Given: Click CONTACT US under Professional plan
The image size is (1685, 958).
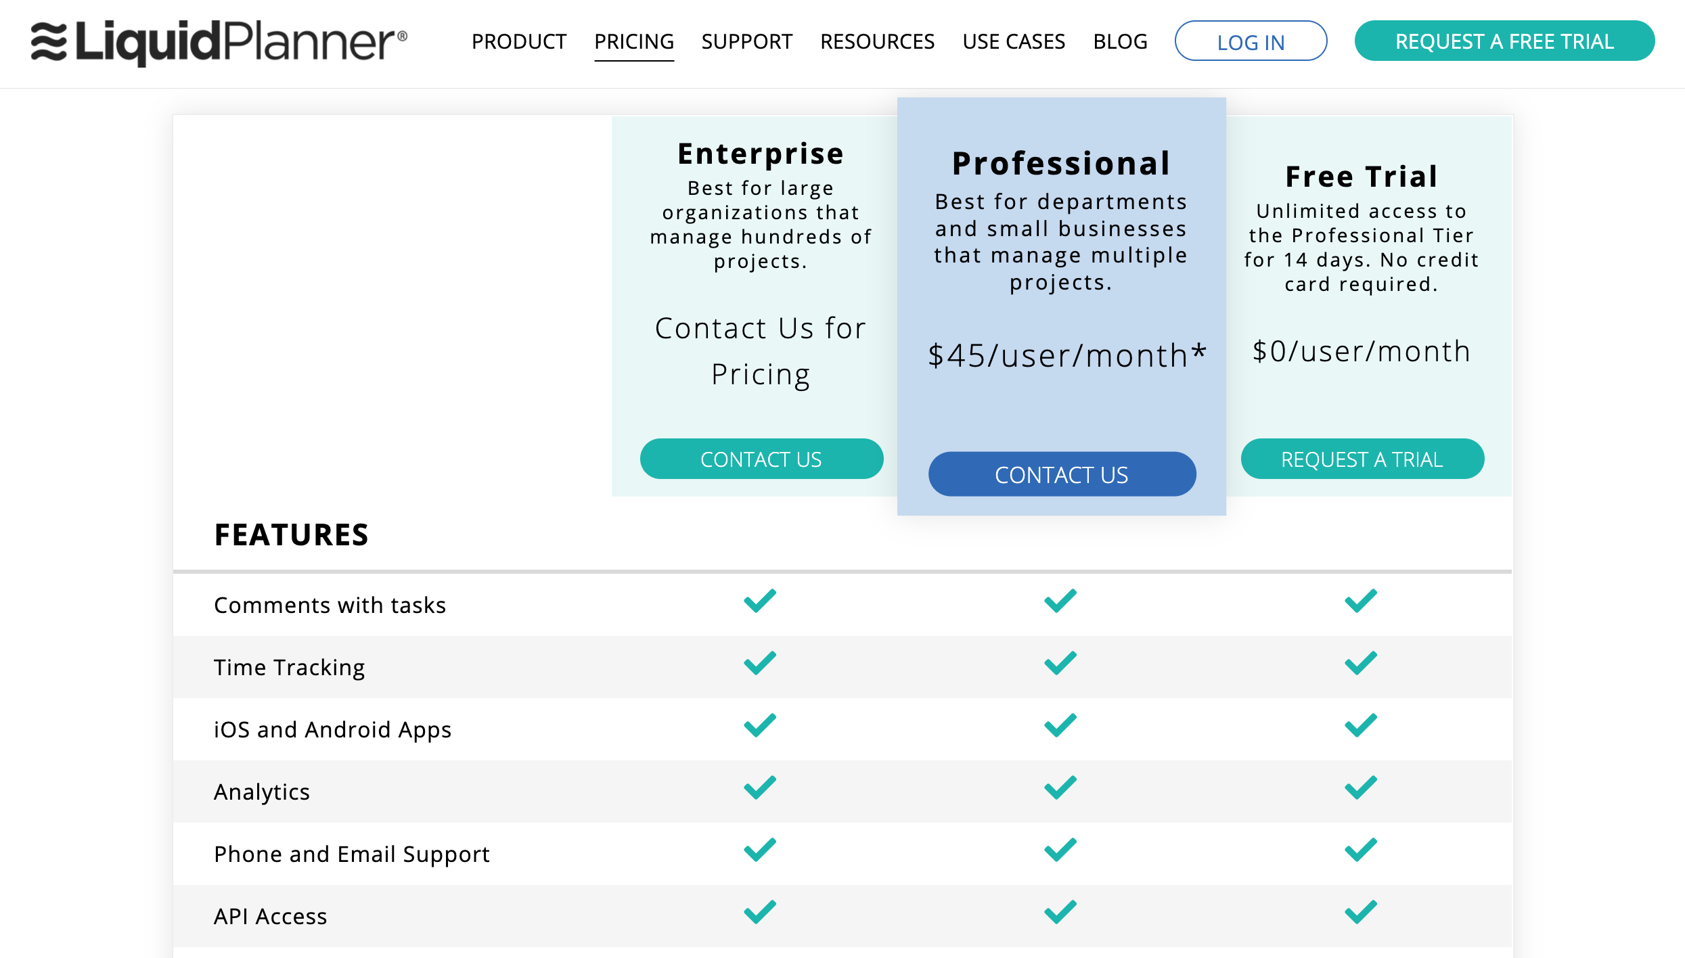Looking at the screenshot, I should point(1062,475).
